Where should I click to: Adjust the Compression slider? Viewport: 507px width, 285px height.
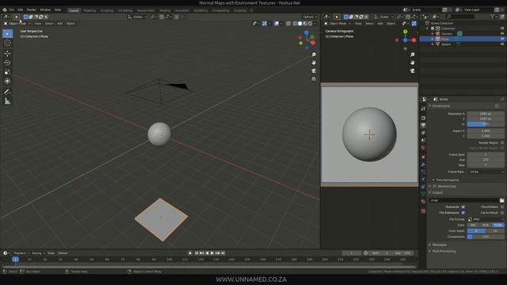coord(486,237)
